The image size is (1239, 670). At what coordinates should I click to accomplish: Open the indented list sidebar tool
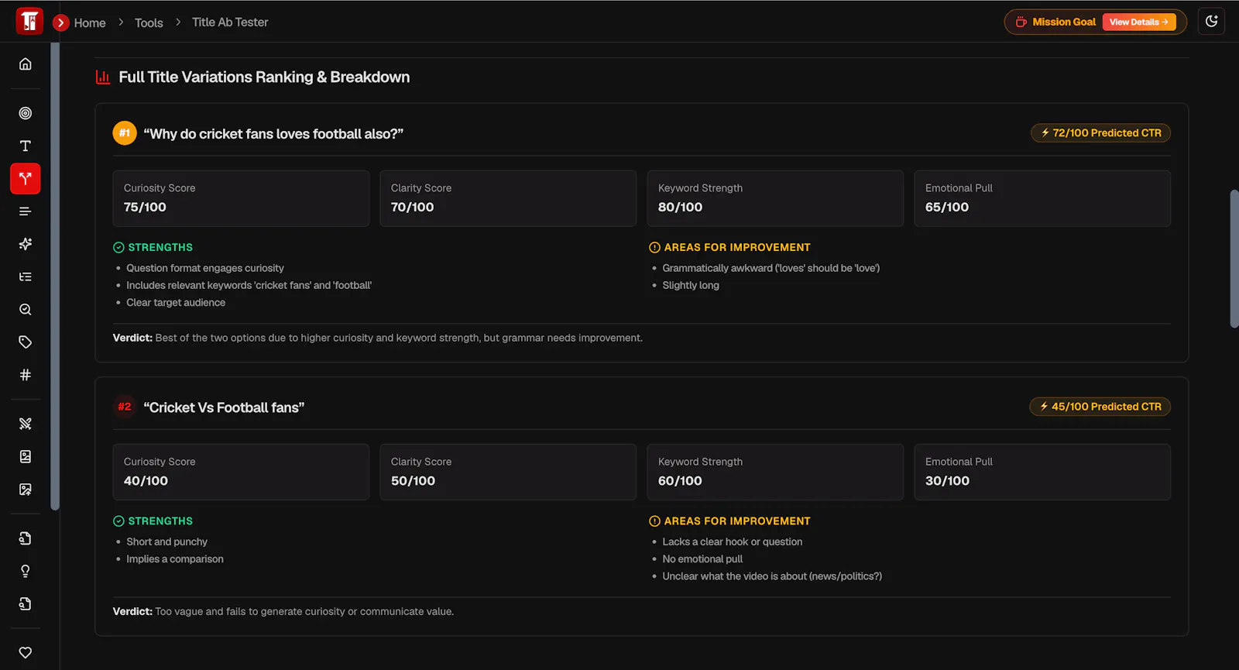(26, 277)
